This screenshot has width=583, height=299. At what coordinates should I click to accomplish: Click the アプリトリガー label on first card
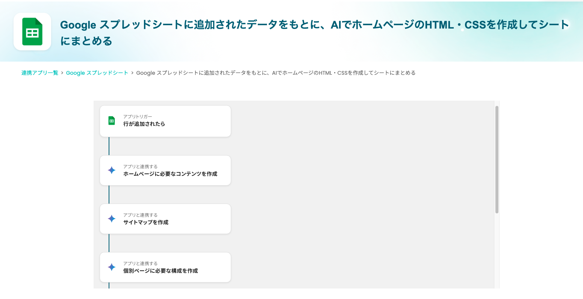click(138, 117)
